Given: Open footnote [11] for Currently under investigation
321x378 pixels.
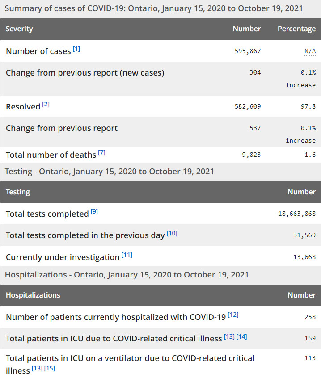Looking at the screenshot, I should [x=127, y=255].
